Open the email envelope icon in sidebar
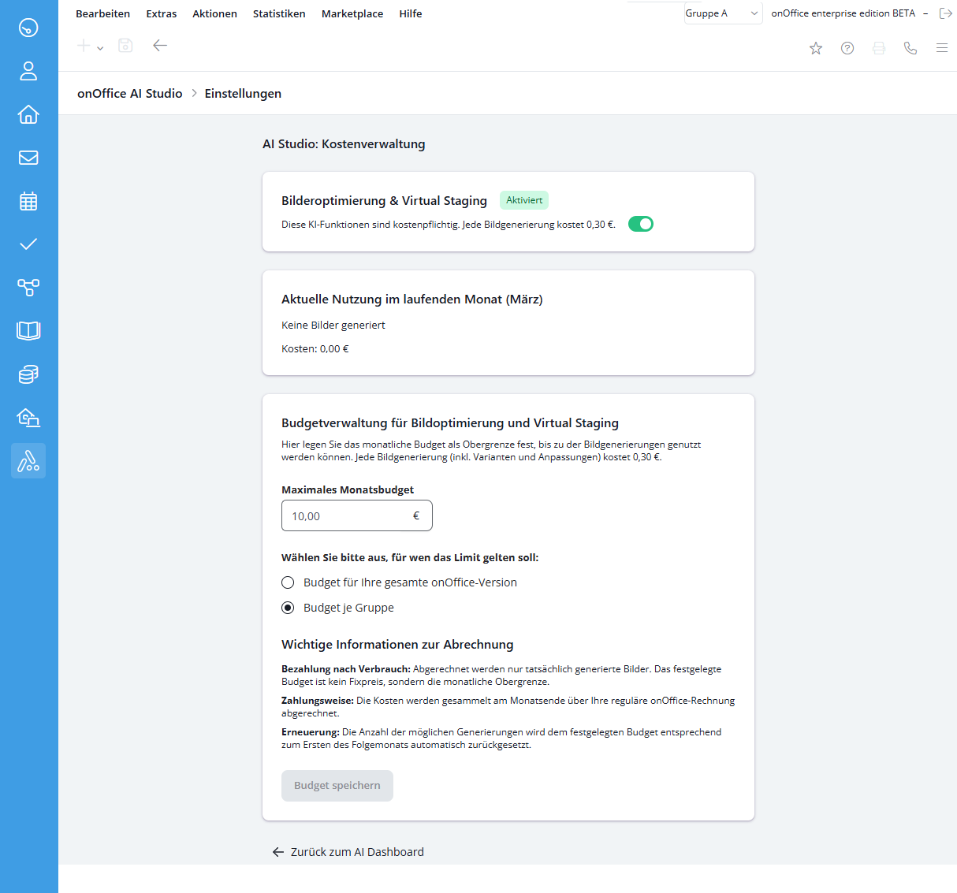 tap(28, 158)
